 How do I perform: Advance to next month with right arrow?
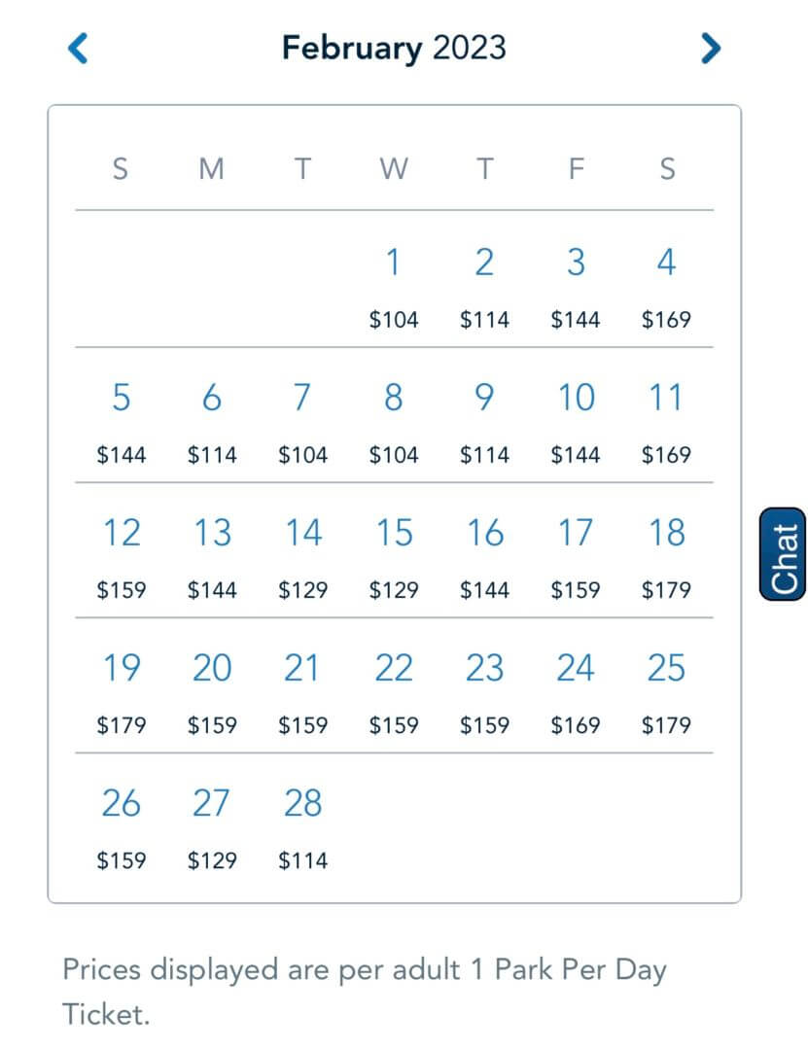click(710, 49)
